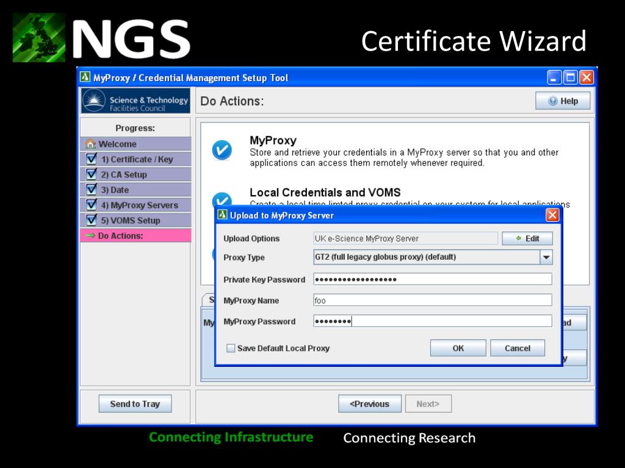625x468 pixels.
Task: Toggle the Date step checkbox
Action: pos(92,189)
